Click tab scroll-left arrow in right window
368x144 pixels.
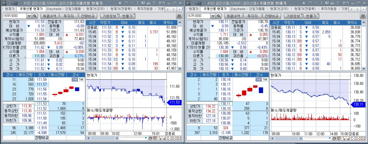(x=351, y=9)
